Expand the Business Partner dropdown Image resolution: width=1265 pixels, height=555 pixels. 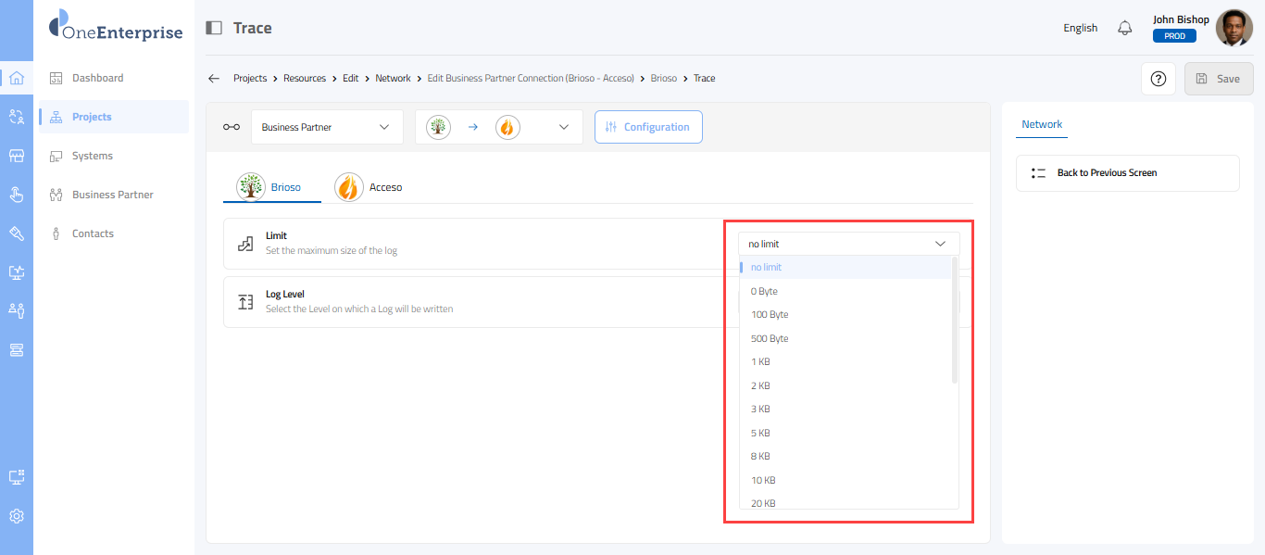[x=327, y=127]
